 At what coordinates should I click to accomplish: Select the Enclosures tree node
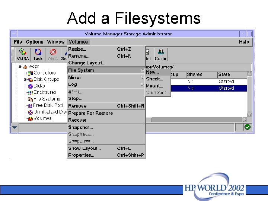click(42, 92)
